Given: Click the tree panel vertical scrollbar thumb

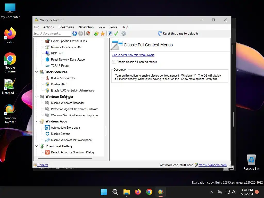Looking at the screenshot, I should [106, 131].
